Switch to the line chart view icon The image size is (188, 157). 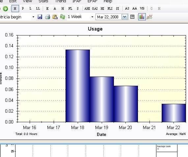click(x=149, y=17)
